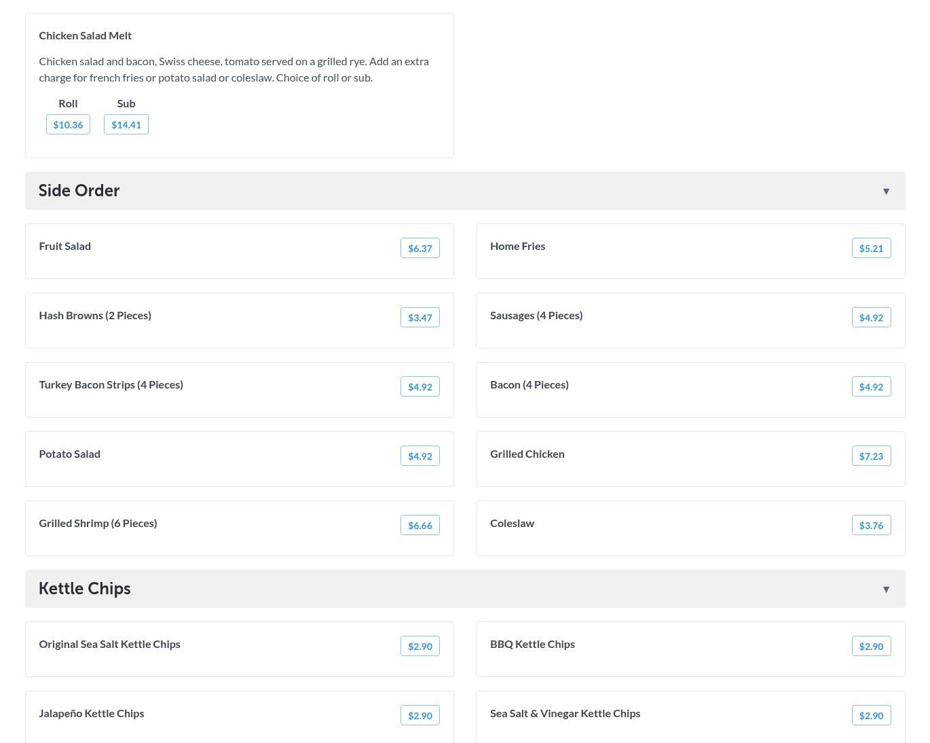Image resolution: width=930 pixels, height=743 pixels.
Task: Open the Chicken Salad Melt item title
Action: 86,35
